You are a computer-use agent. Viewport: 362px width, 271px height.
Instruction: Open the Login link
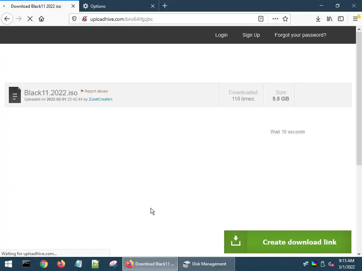[221, 35]
